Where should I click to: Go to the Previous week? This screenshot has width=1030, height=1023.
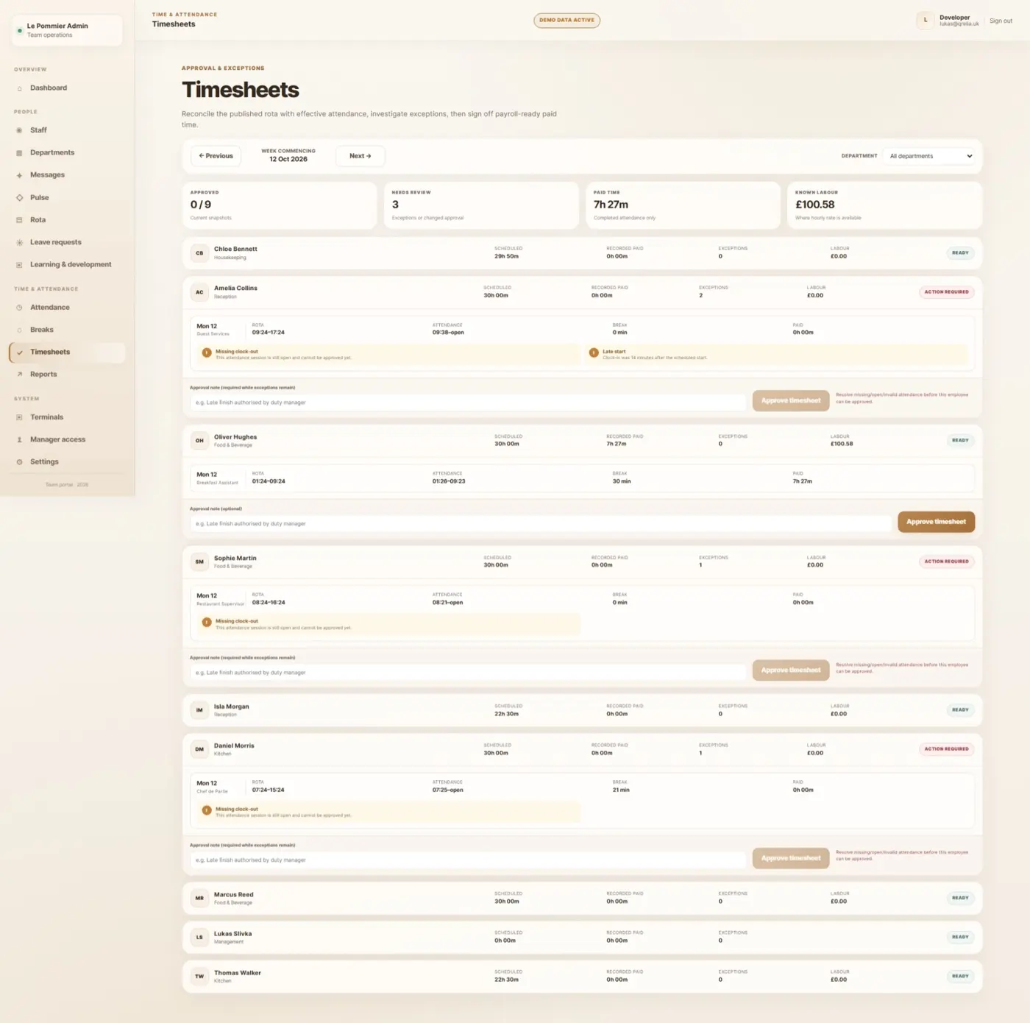pyautogui.click(x=216, y=156)
